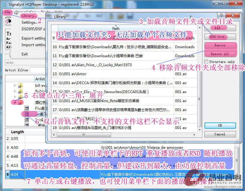Choose Settings... from the File menu
This screenshot has height=191, width=245.
[29, 22]
